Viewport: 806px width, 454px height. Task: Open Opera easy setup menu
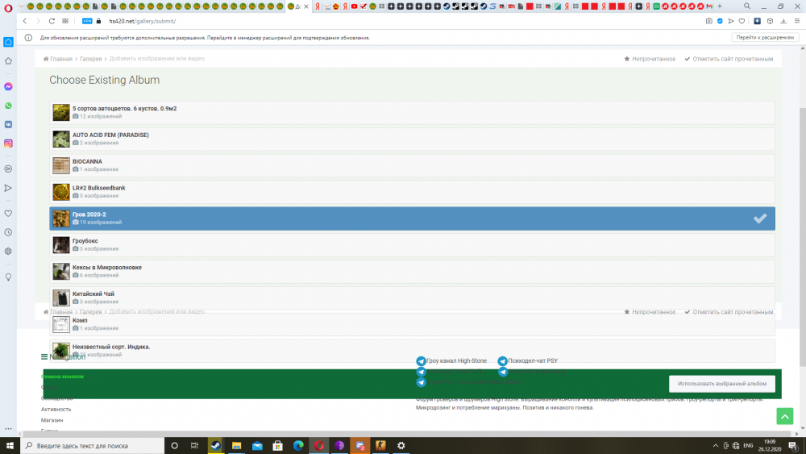pyautogui.click(x=797, y=21)
